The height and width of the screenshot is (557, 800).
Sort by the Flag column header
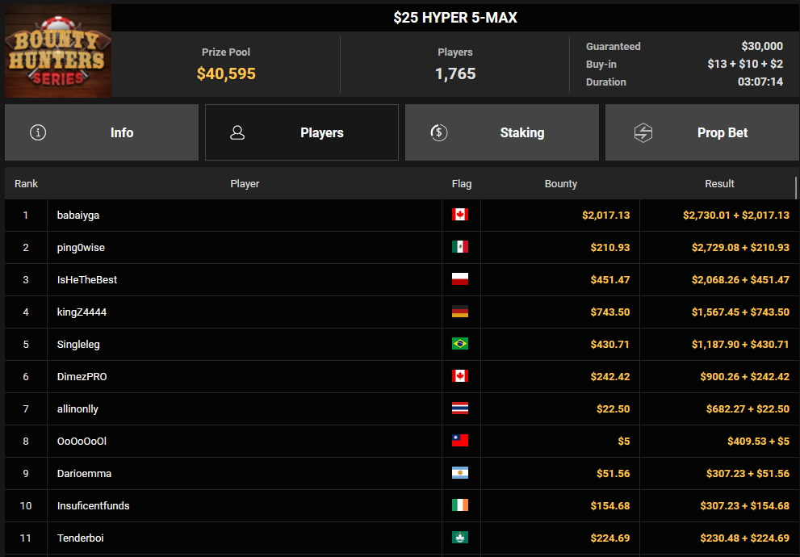coord(461,183)
